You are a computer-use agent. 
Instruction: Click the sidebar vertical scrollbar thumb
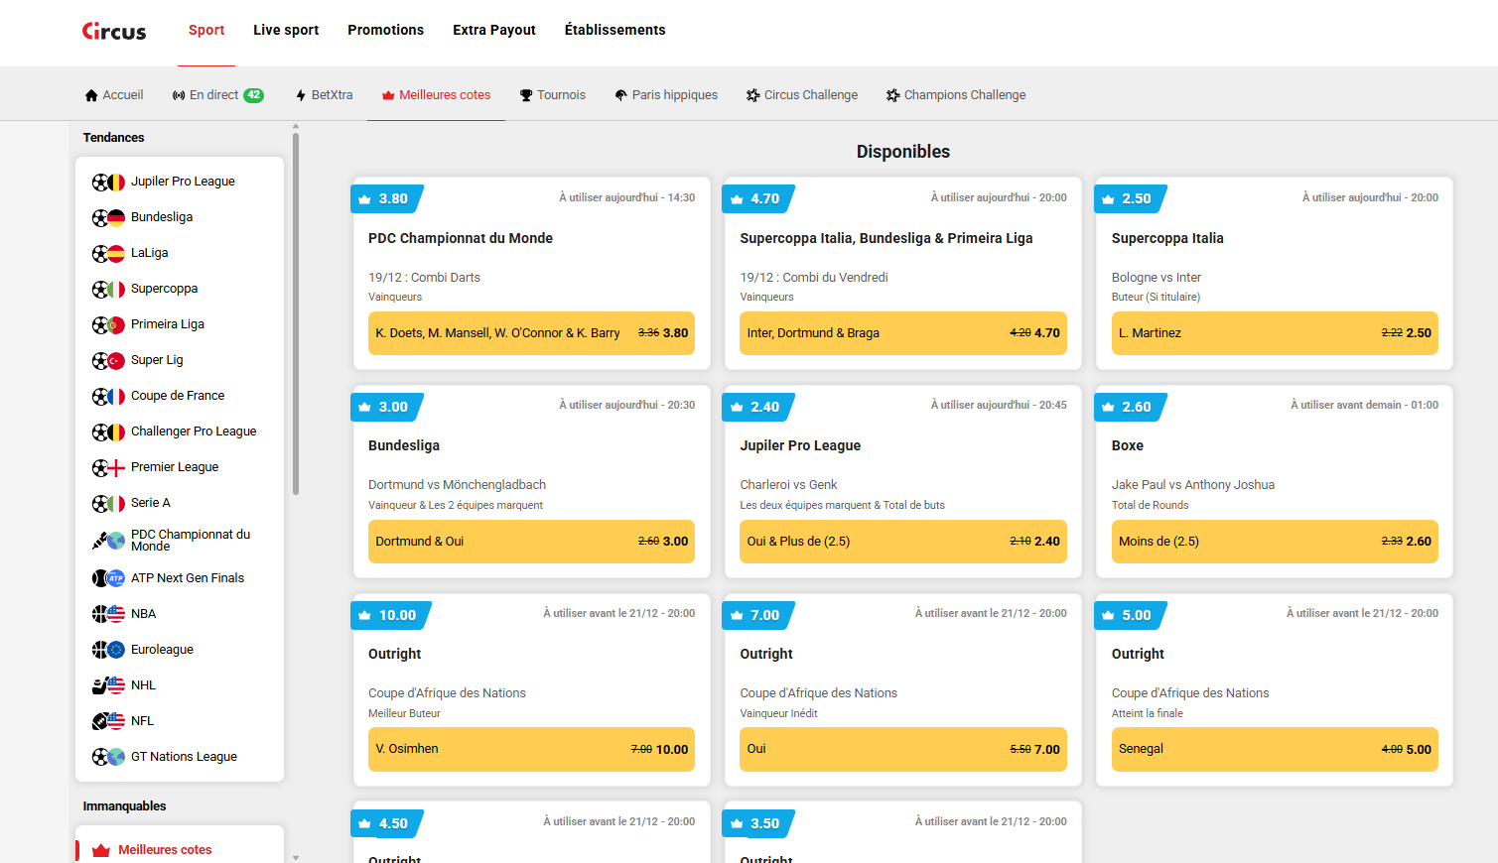click(296, 312)
